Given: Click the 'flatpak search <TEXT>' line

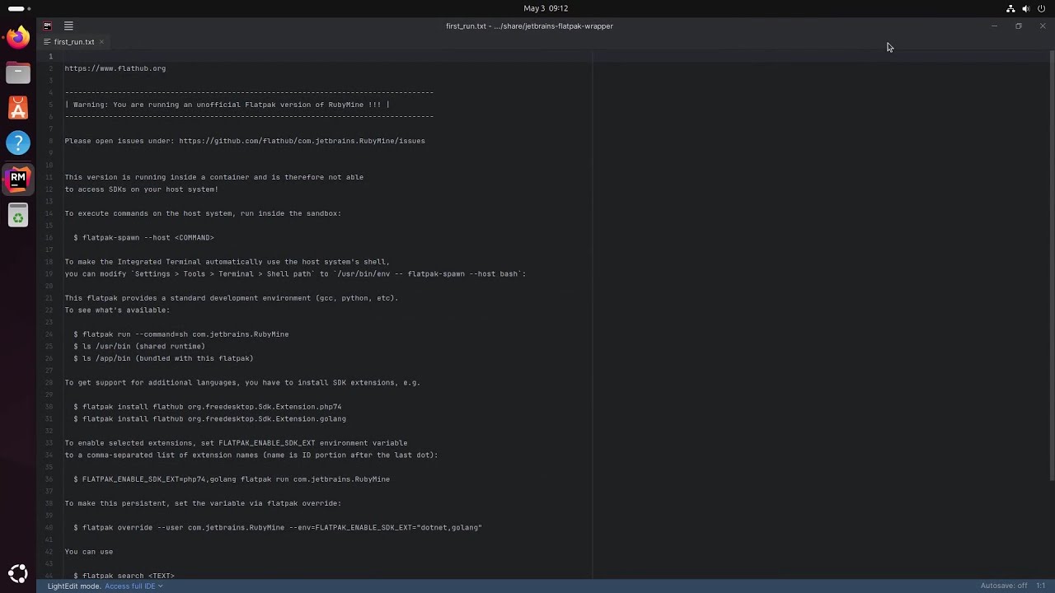Looking at the screenshot, I should tap(124, 575).
